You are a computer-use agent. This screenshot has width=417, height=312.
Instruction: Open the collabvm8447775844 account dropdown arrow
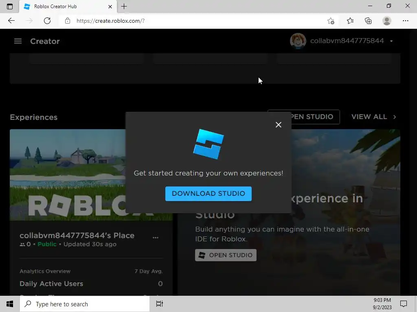(x=391, y=41)
